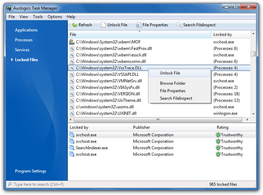Click the VERSION.dll file icon
Image resolution: width=263 pixels, height=195 pixels.
point(72,94)
